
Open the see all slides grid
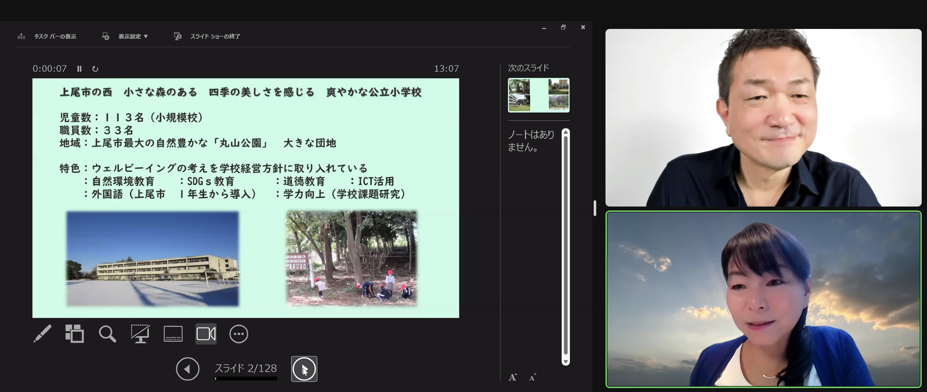tap(74, 334)
